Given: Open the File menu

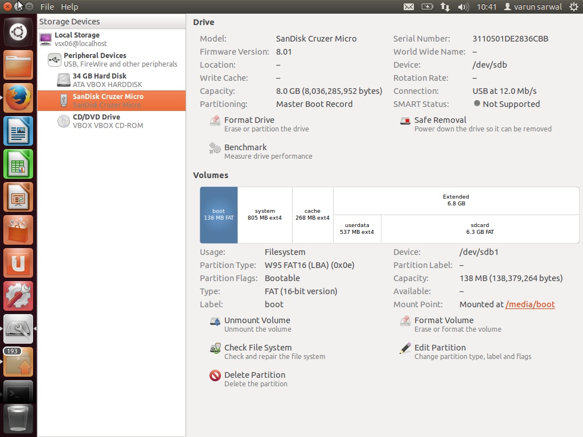Looking at the screenshot, I should coord(47,7).
